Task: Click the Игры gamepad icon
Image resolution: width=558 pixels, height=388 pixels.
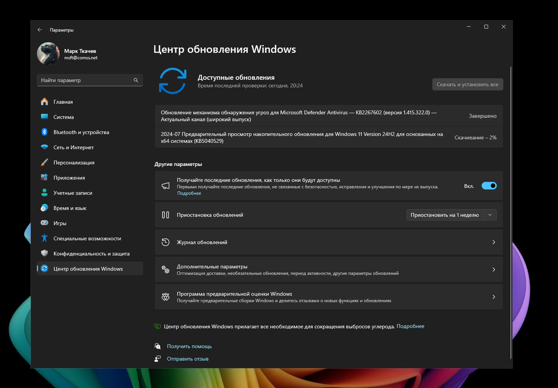Action: pyautogui.click(x=44, y=223)
